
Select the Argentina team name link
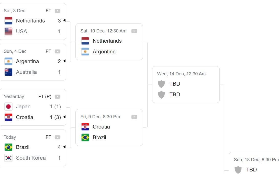27,61
